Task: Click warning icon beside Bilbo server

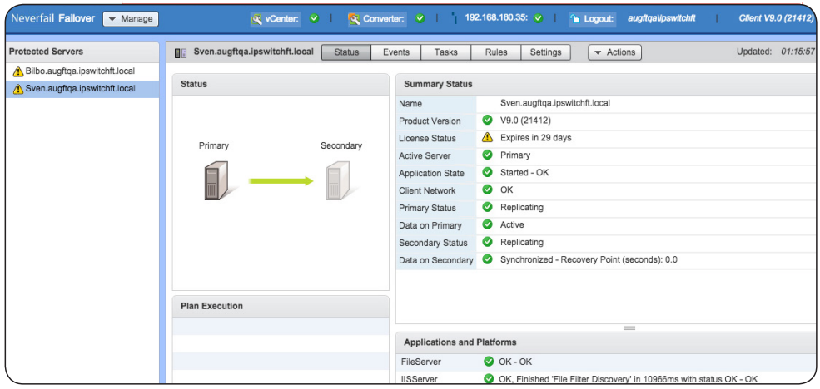Action: (18, 71)
